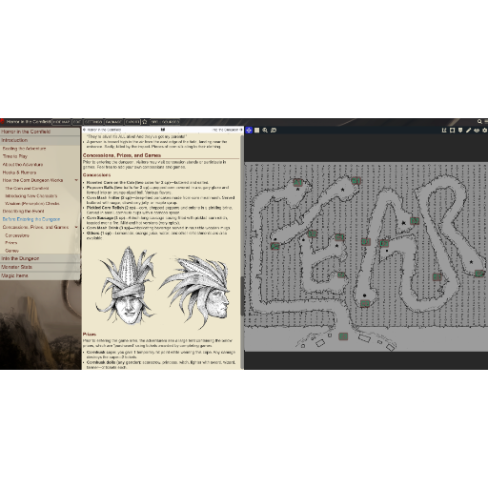
Task: Collapse the Concessions, Prizes, and Games arrow
Action: (x=76, y=227)
